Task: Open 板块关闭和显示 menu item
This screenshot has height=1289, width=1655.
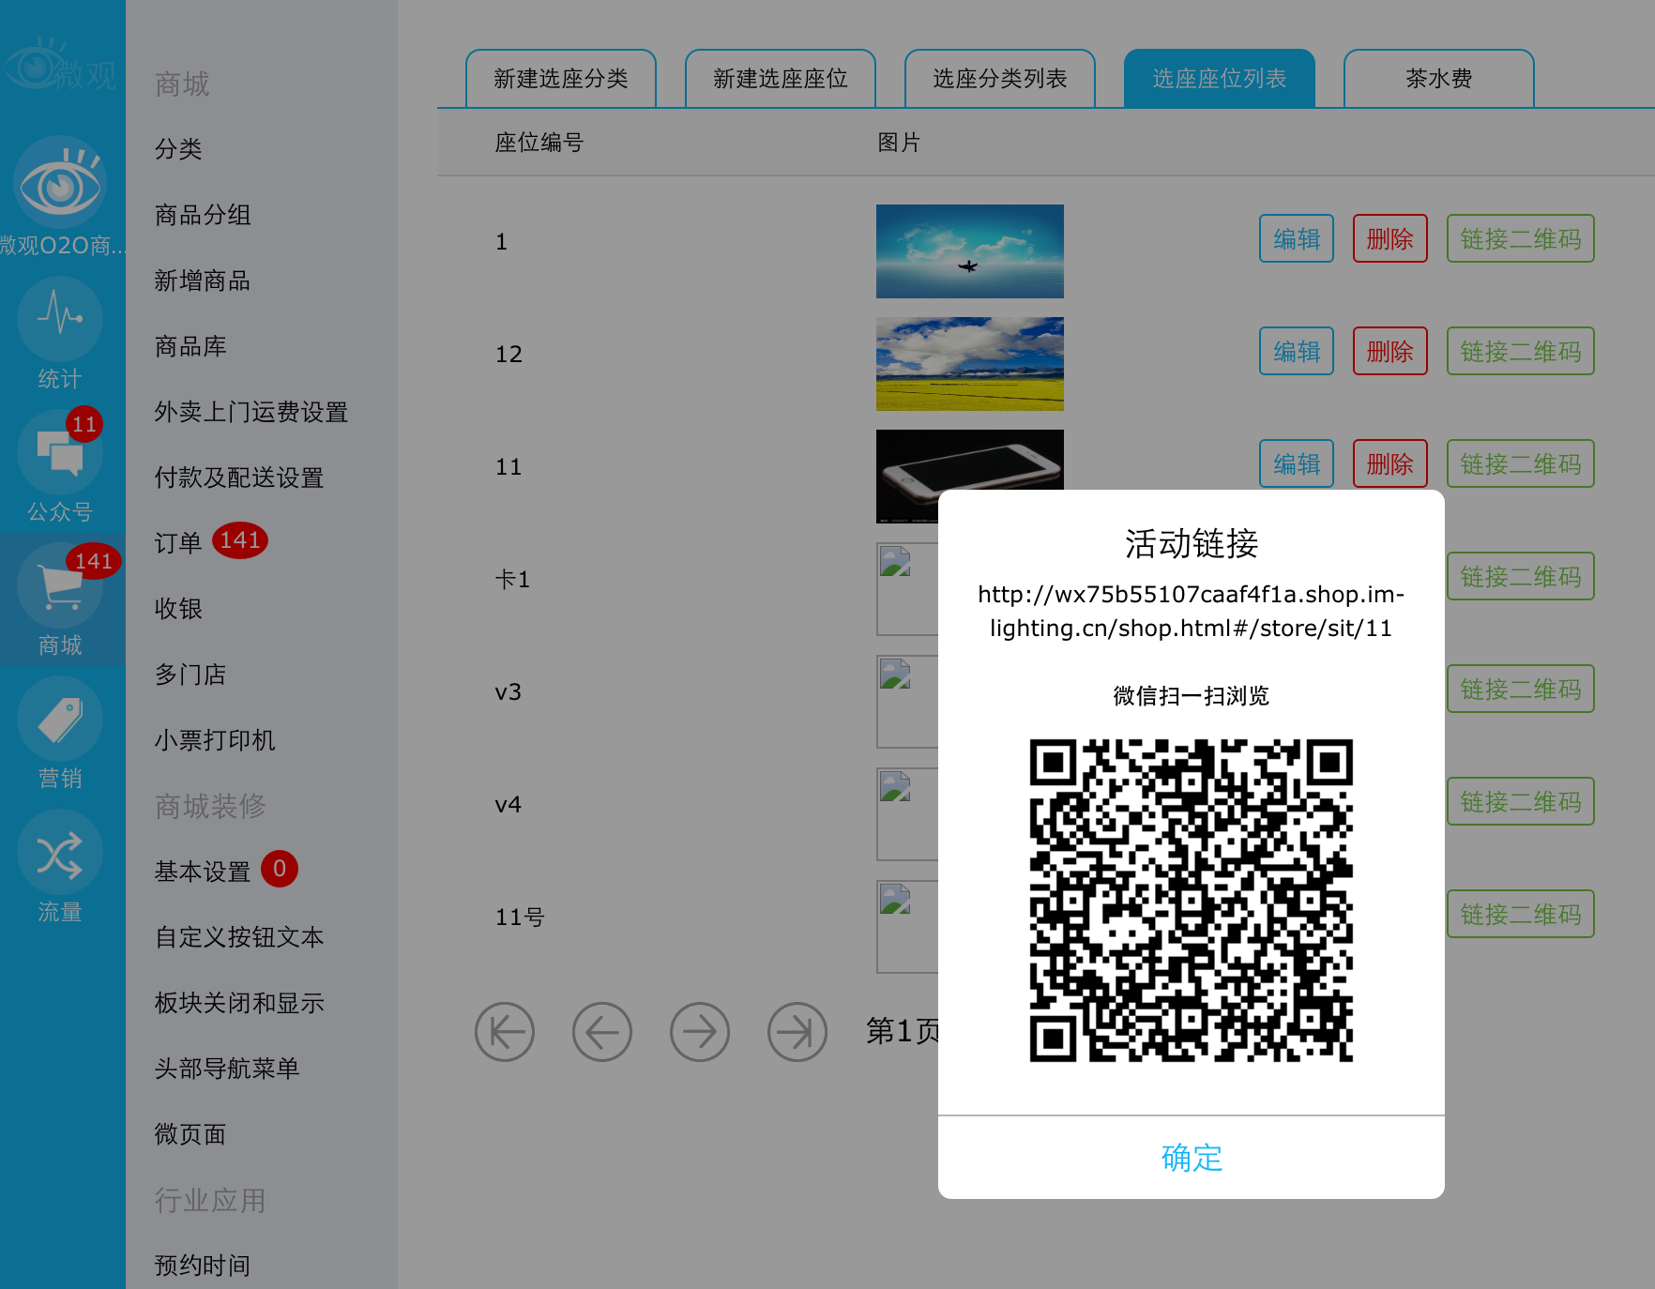Action: coord(239,1003)
